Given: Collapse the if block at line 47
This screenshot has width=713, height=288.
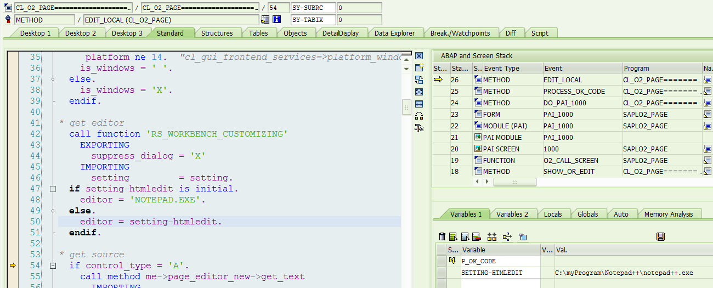Looking at the screenshot, I should click(53, 189).
